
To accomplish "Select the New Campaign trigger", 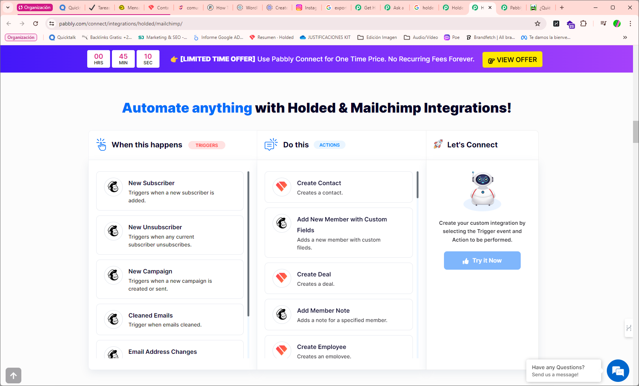I will [170, 279].
